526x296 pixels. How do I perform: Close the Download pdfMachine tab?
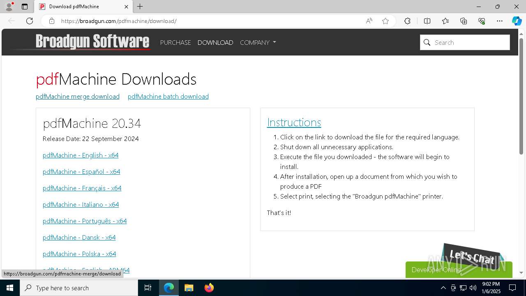(126, 7)
